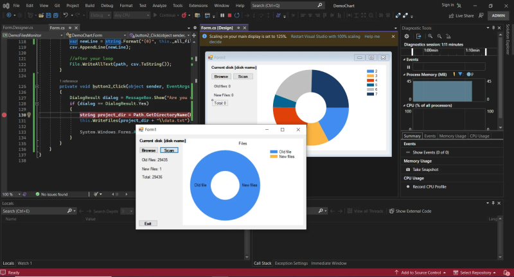Click the red Stop Debugging square icon
514x277 pixels.
(229, 15)
